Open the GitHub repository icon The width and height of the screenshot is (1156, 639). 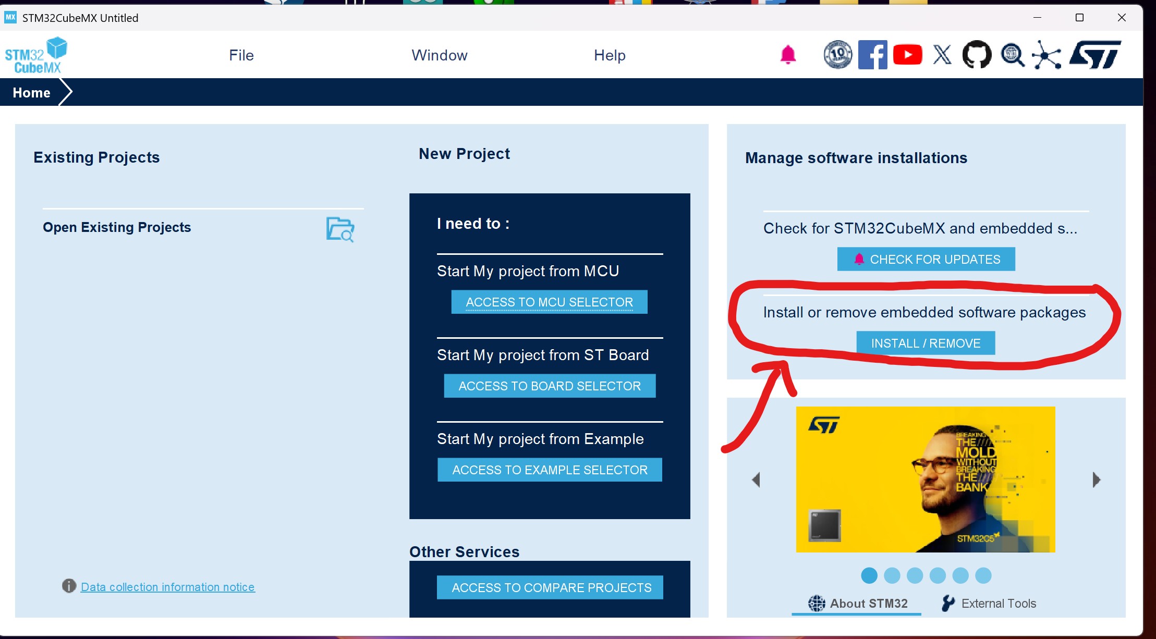[977, 55]
